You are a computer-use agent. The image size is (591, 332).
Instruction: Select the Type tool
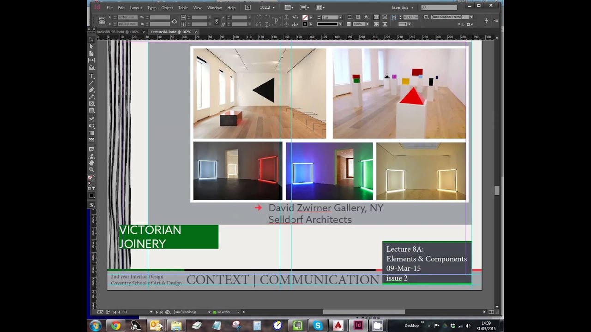91,76
